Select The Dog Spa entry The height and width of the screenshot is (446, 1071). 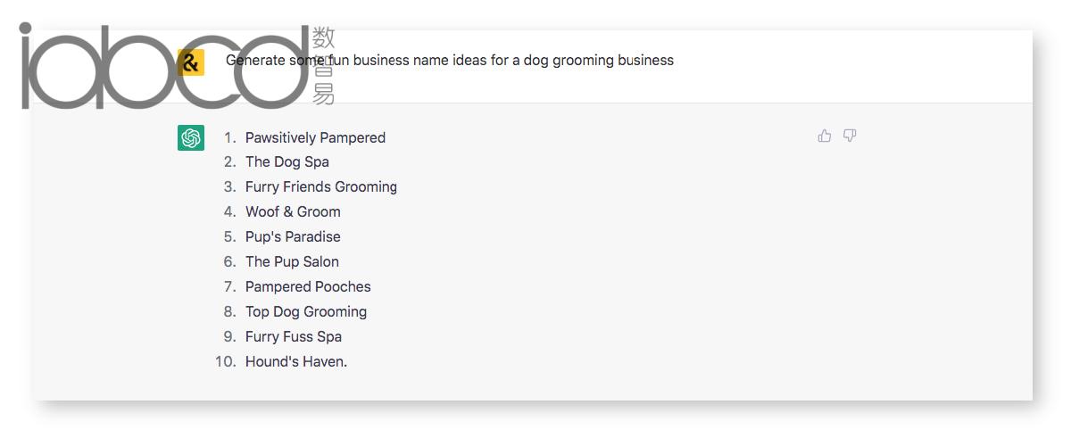[x=287, y=161]
